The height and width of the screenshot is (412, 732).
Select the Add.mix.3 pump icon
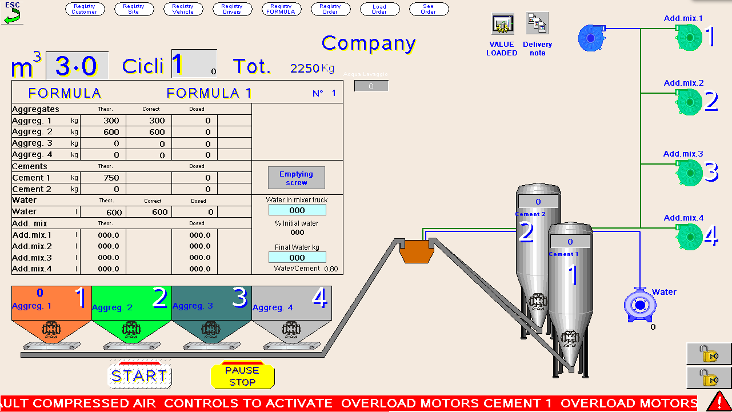click(688, 172)
